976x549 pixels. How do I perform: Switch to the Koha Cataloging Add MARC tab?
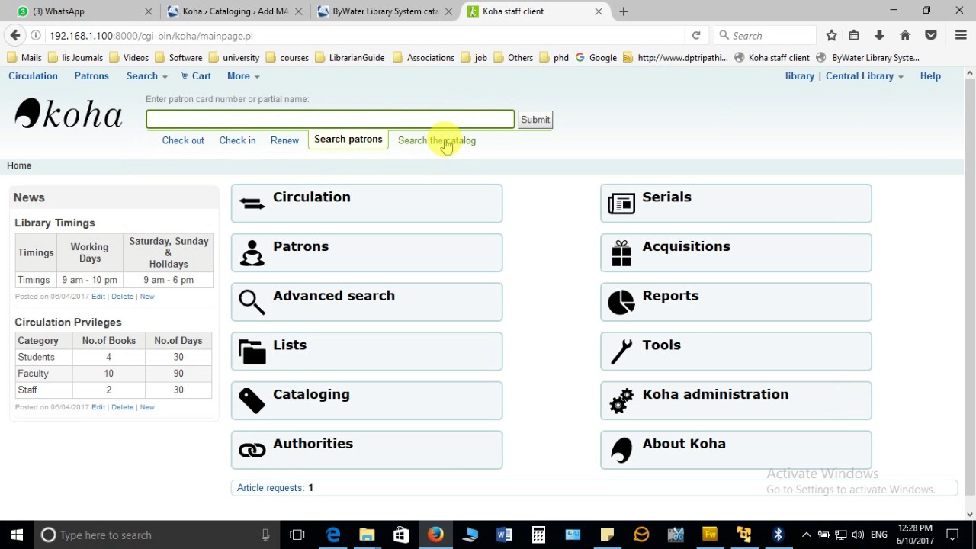click(235, 11)
